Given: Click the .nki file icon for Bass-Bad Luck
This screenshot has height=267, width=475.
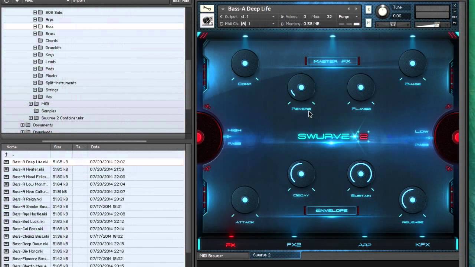Looking at the screenshot, I should pos(6,221).
